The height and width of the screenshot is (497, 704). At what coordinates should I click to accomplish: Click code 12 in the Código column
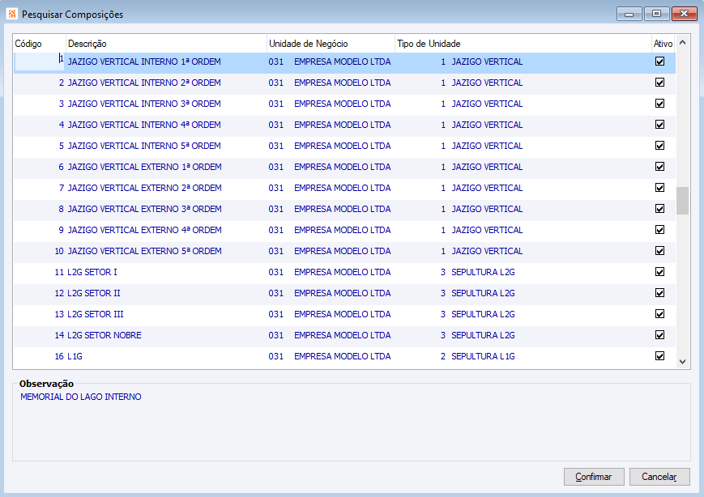(59, 293)
